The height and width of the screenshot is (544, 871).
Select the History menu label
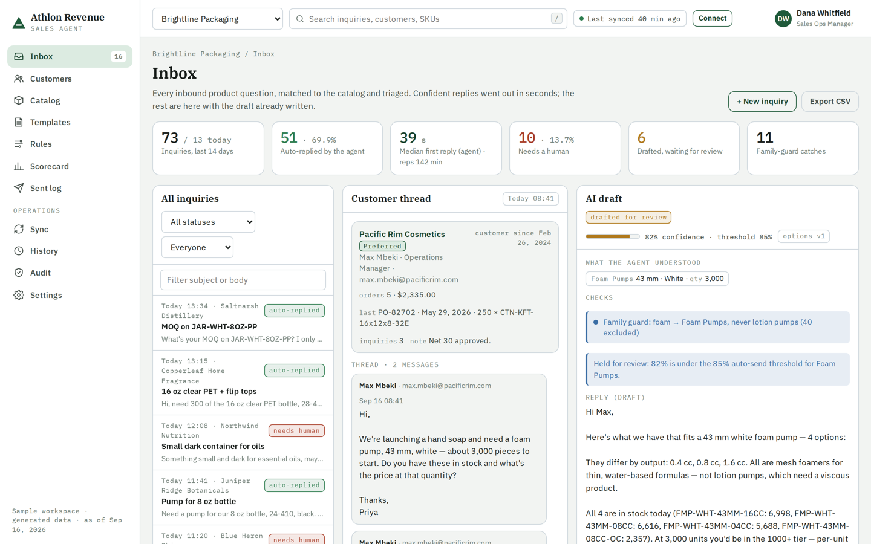click(x=44, y=251)
